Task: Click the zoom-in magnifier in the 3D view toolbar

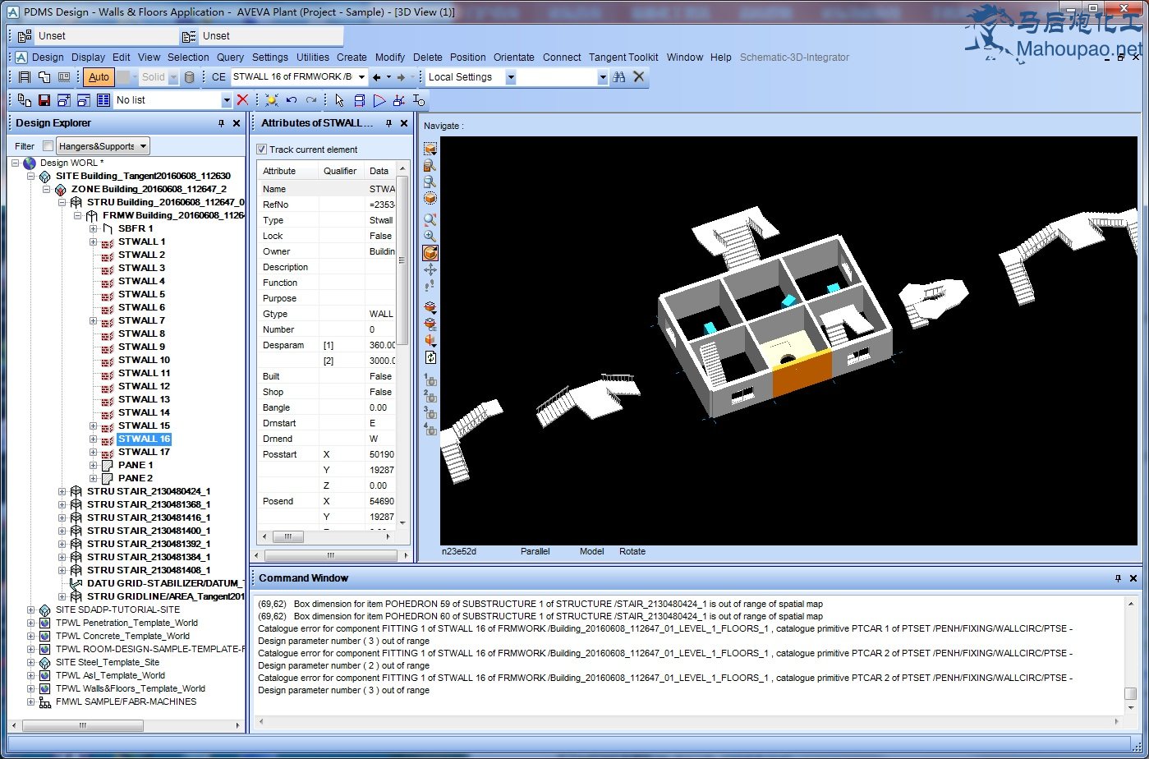Action: tap(430, 236)
